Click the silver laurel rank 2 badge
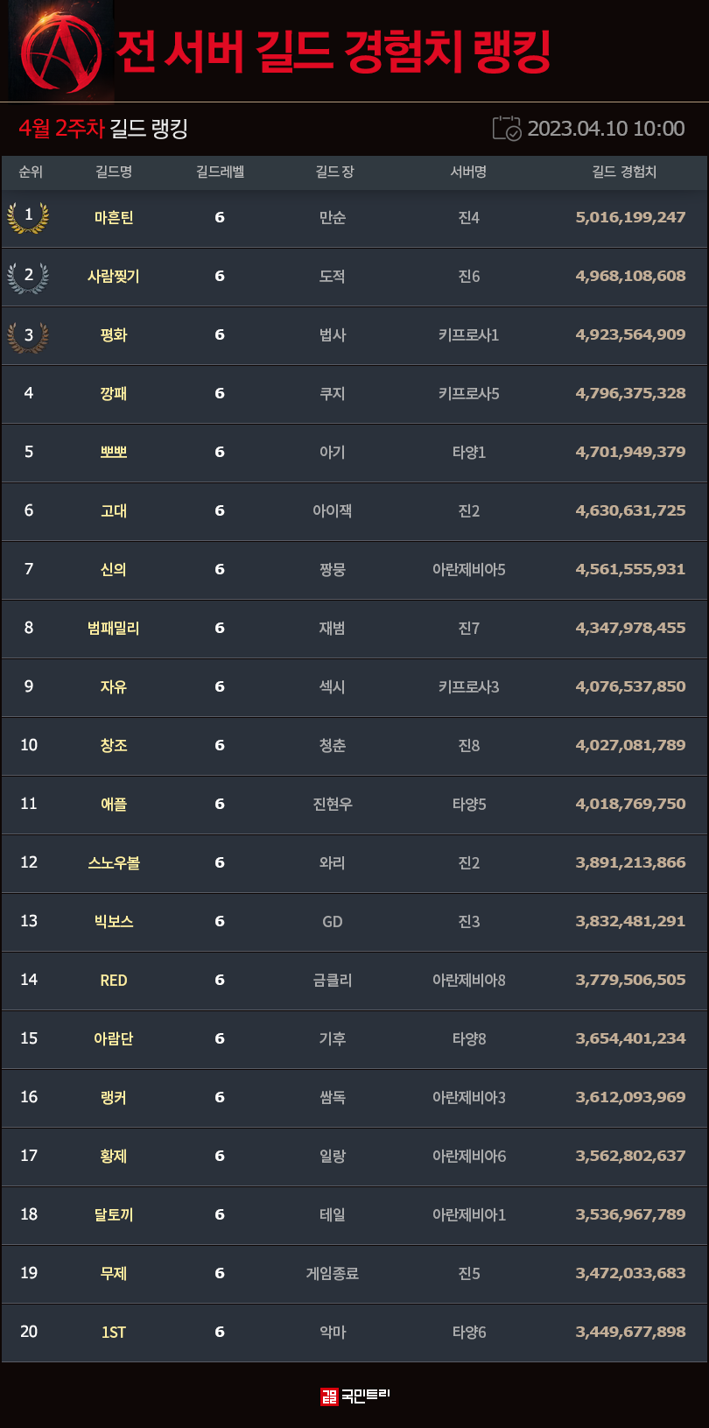 click(x=28, y=277)
